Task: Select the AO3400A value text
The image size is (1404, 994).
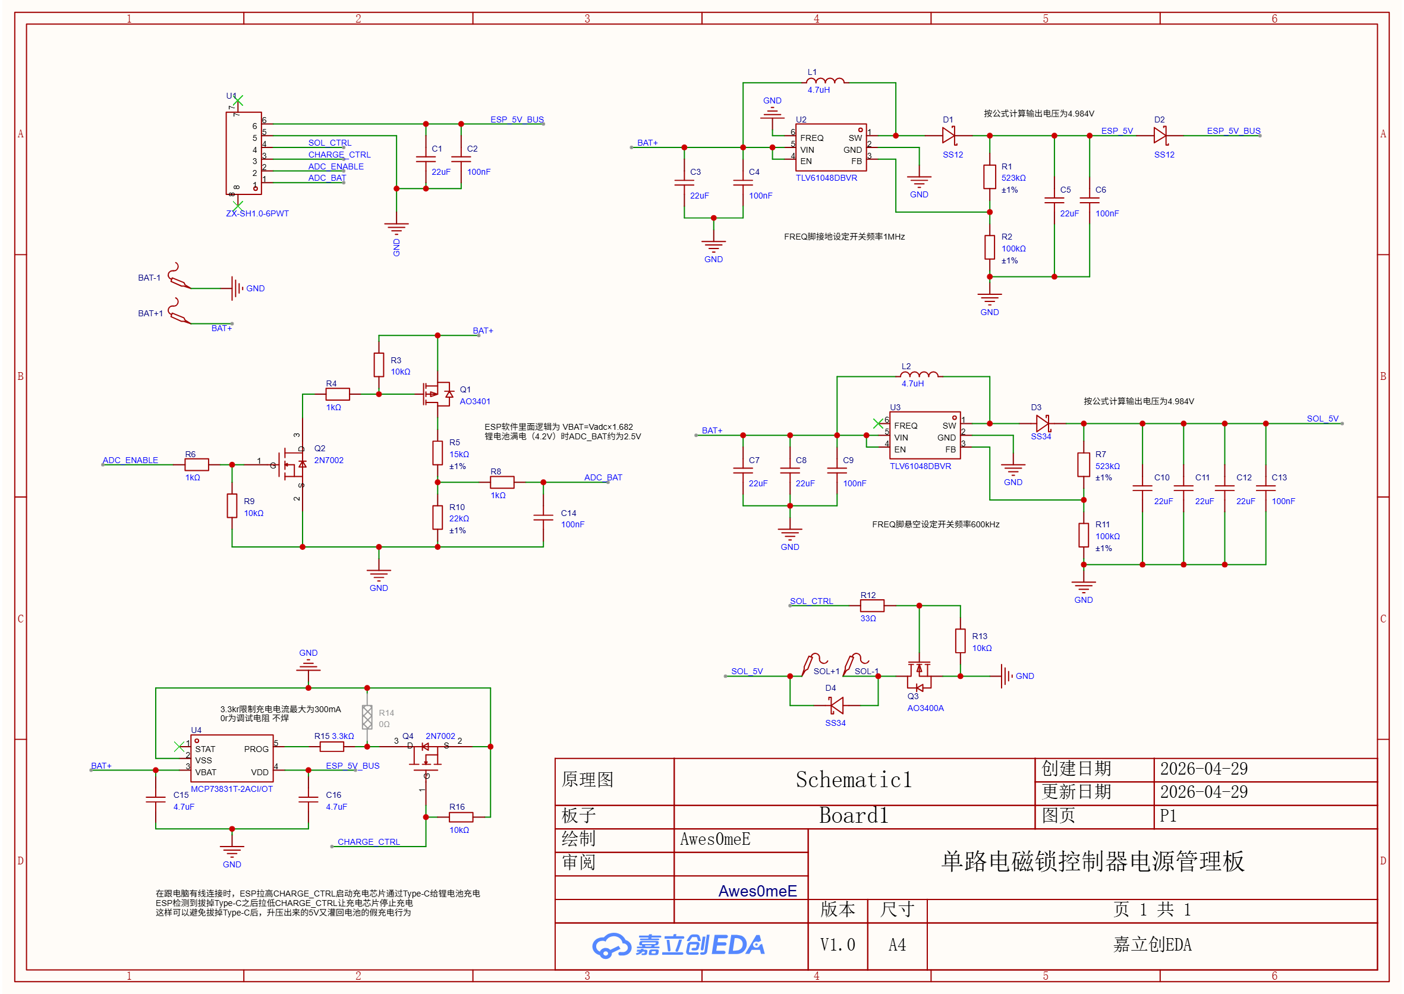Action: 925,708
